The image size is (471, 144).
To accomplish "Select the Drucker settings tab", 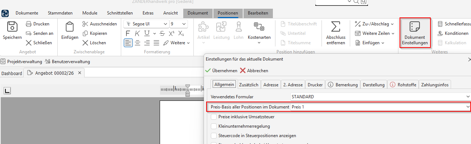I will (315, 85).
